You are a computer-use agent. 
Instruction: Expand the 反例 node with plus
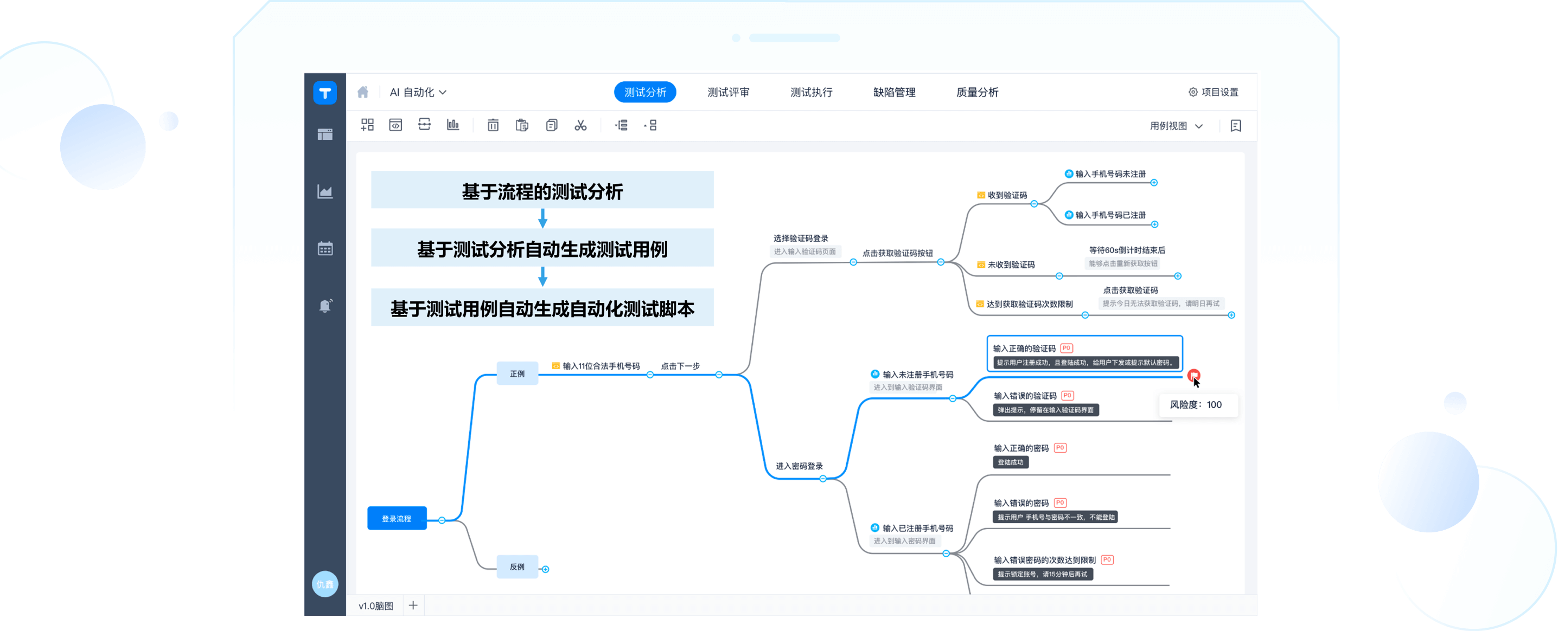tap(546, 569)
